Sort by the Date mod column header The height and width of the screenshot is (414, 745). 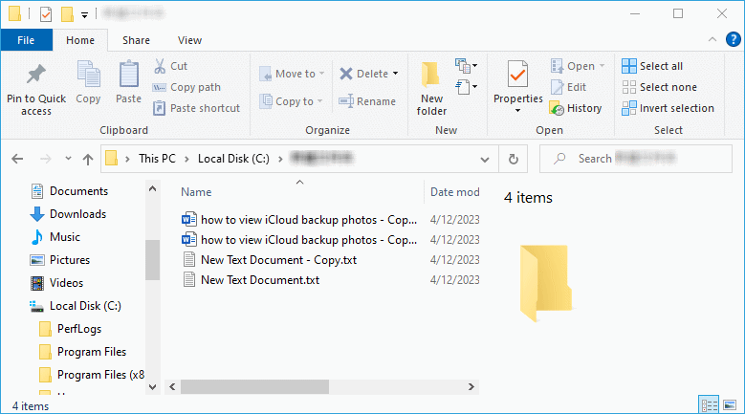pyautogui.click(x=454, y=192)
